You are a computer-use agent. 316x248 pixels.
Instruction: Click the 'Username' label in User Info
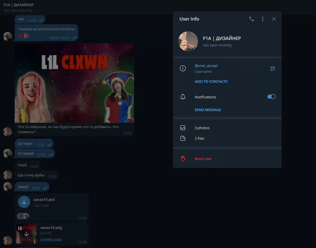point(203,71)
